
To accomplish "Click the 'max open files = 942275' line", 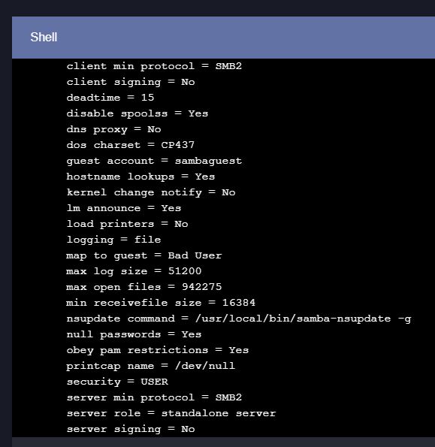I will coord(144,287).
